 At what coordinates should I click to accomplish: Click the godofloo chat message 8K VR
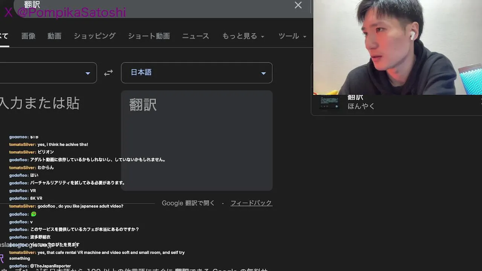(x=36, y=198)
